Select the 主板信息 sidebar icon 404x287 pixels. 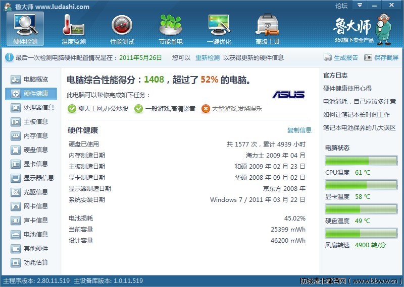click(x=16, y=122)
